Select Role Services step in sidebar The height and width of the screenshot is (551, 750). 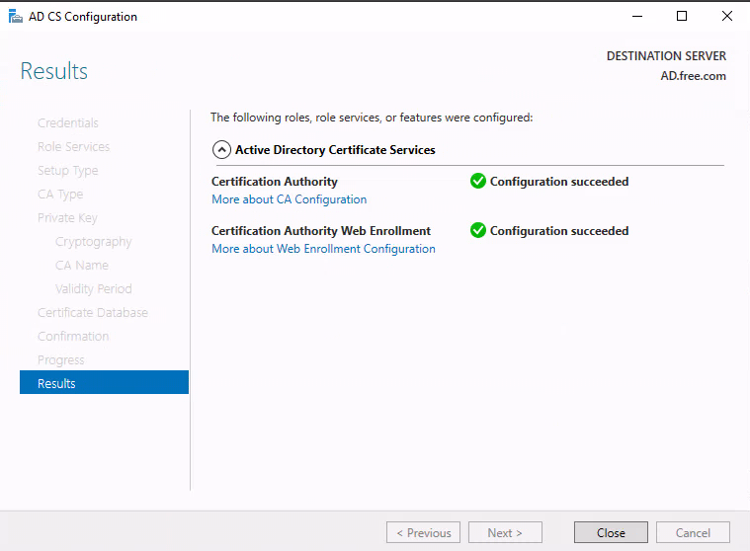(74, 147)
